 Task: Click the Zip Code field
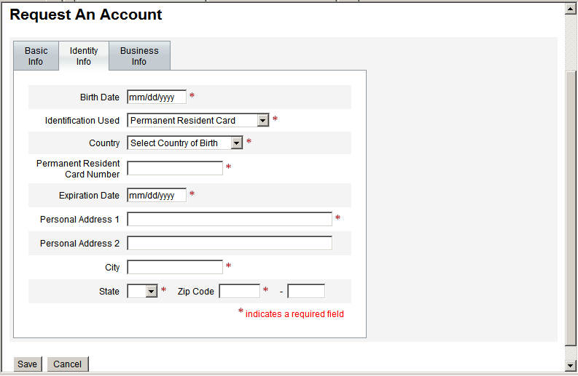(240, 292)
